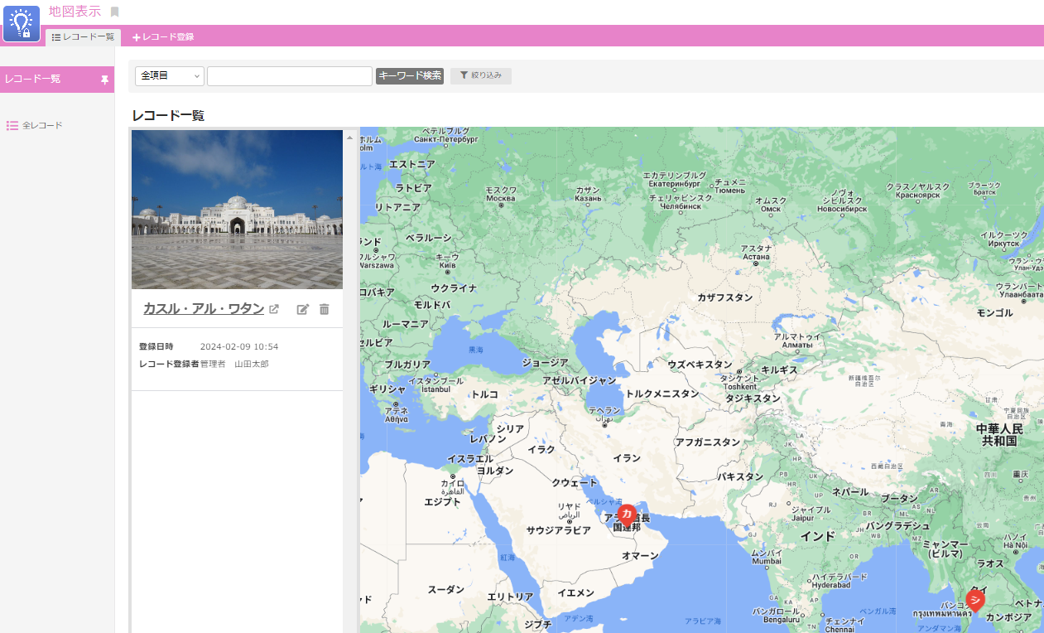Open the レコード登録 tab
Viewport: 1044px width, 633px height.
(x=163, y=37)
